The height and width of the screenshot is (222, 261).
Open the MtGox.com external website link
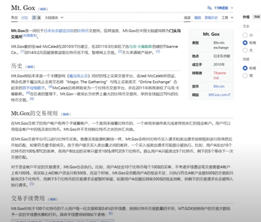(x=219, y=95)
